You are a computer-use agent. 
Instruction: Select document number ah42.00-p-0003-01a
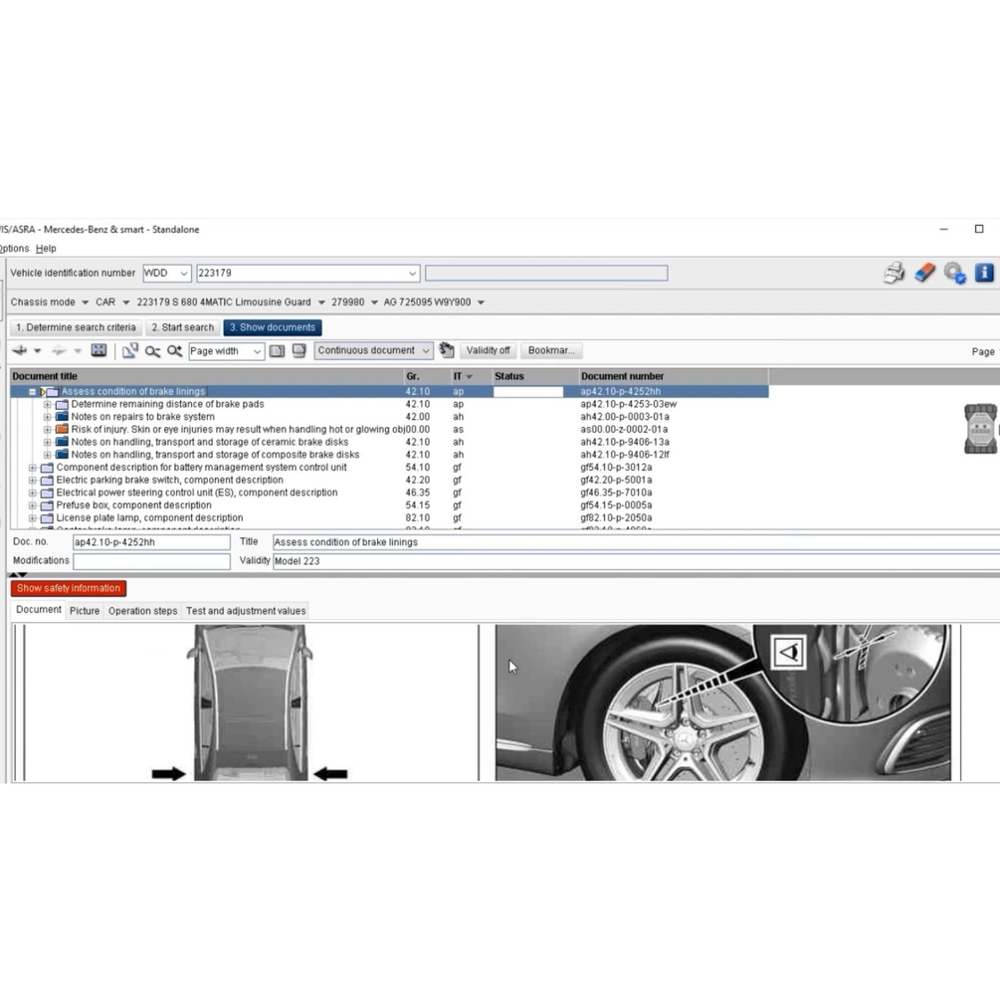624,417
